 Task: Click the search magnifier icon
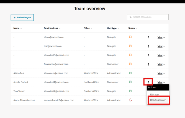pos(131,17)
